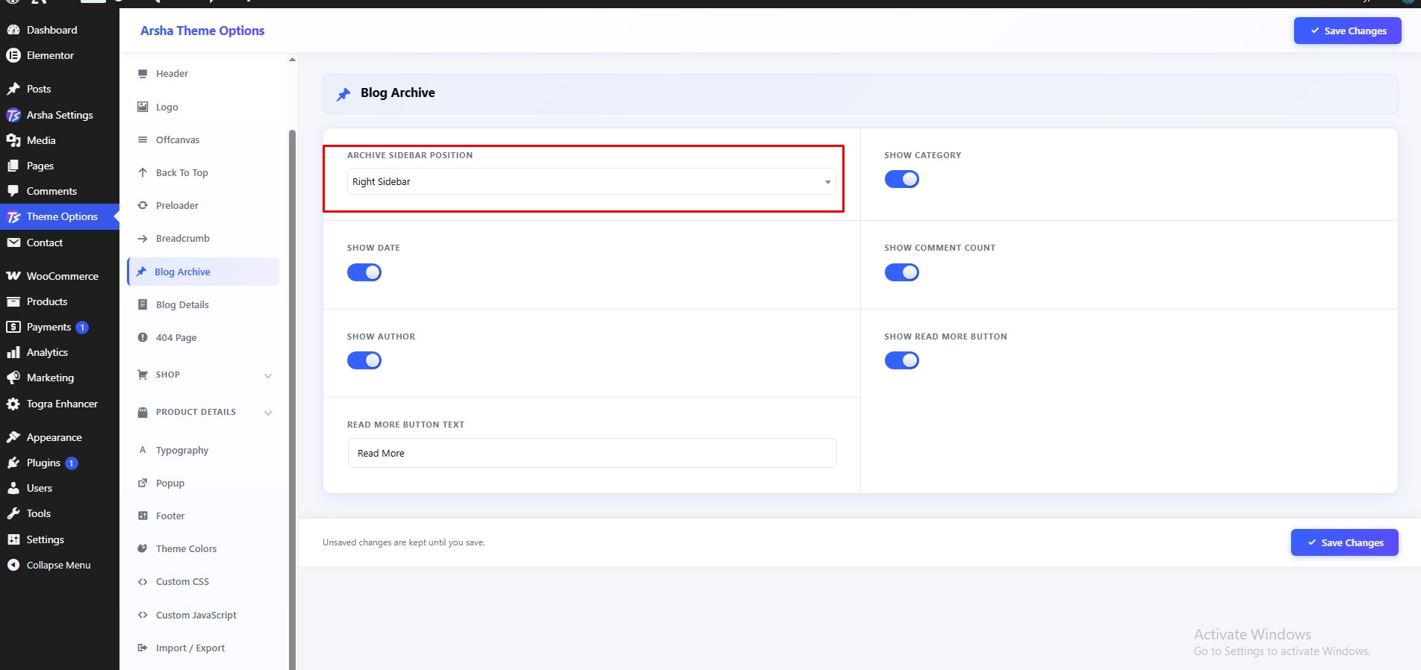Open the Typography options tab

203,450
